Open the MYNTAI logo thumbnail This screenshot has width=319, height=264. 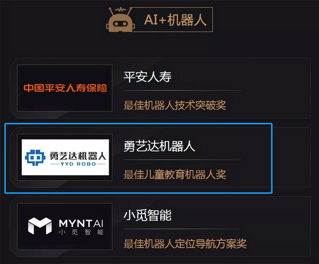pyautogui.click(x=65, y=226)
